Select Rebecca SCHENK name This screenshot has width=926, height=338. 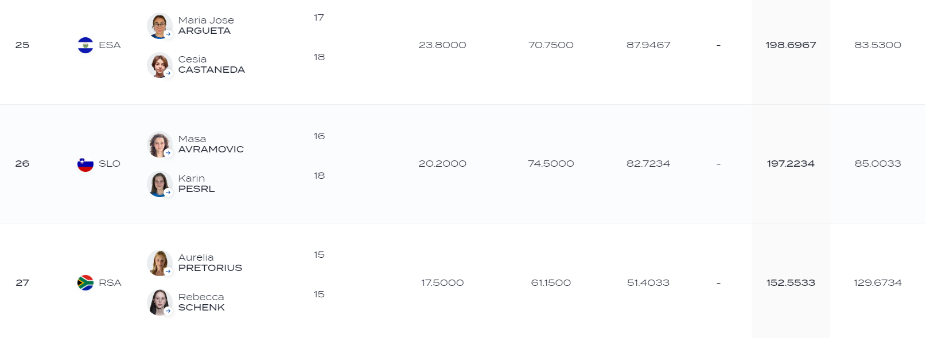coord(201,302)
